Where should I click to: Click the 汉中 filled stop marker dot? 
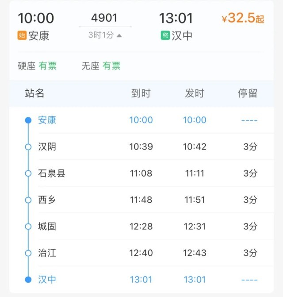point(28,280)
